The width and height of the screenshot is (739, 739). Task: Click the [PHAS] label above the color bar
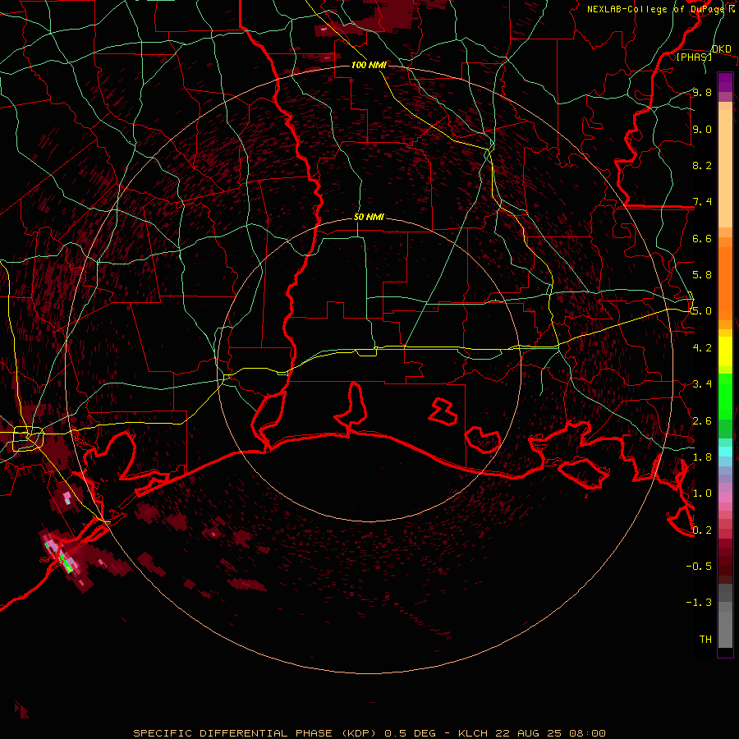coord(694,57)
